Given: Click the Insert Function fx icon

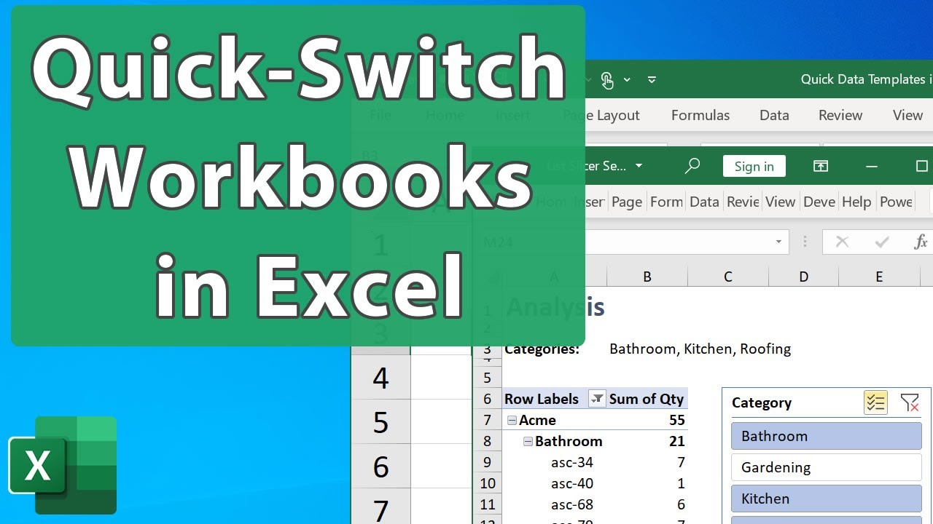Looking at the screenshot, I should click(921, 242).
